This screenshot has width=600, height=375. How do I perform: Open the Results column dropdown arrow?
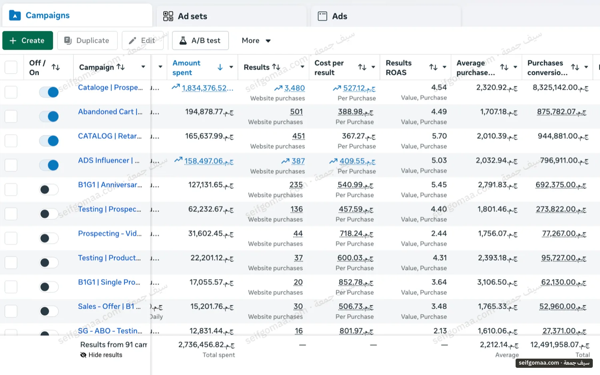(x=302, y=67)
